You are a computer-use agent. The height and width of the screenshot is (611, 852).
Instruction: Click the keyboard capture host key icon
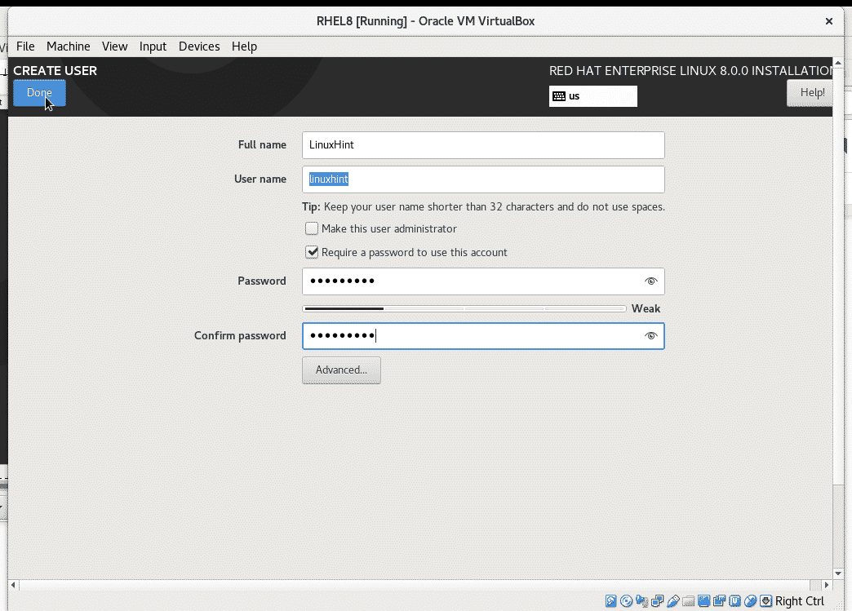coord(765,600)
